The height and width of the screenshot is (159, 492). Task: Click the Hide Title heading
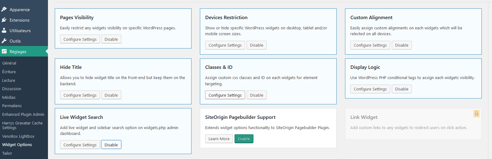(x=71, y=67)
